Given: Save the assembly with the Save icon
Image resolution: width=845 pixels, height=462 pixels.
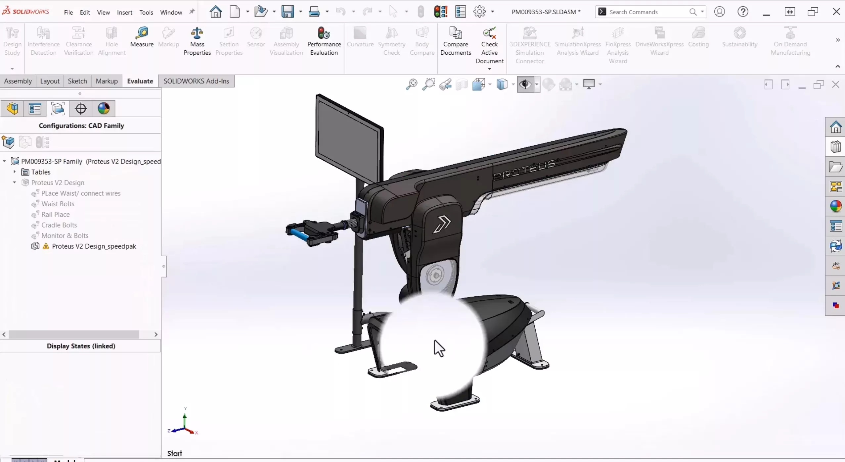Looking at the screenshot, I should (287, 12).
